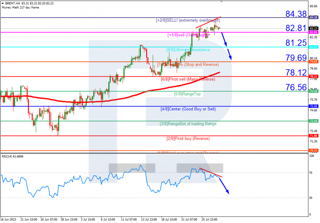
Task: Click the cyan 81.25 axis price tag
Action: (x=313, y=47)
